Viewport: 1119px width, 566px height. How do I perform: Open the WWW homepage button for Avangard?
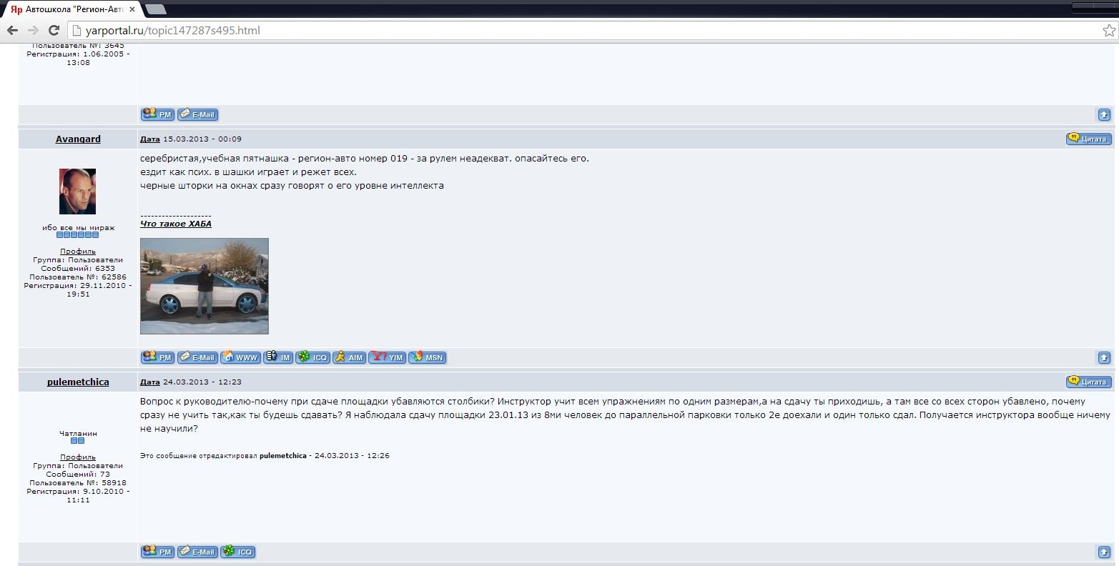tap(240, 357)
